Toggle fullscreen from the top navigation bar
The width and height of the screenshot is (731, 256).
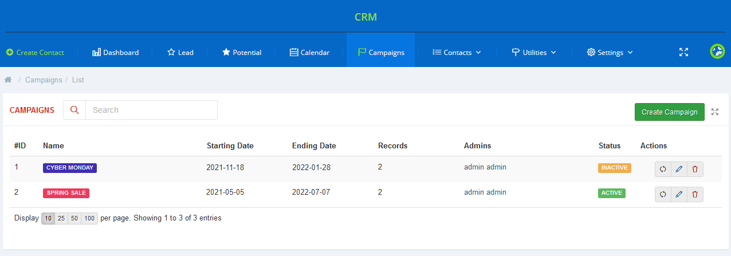(683, 52)
